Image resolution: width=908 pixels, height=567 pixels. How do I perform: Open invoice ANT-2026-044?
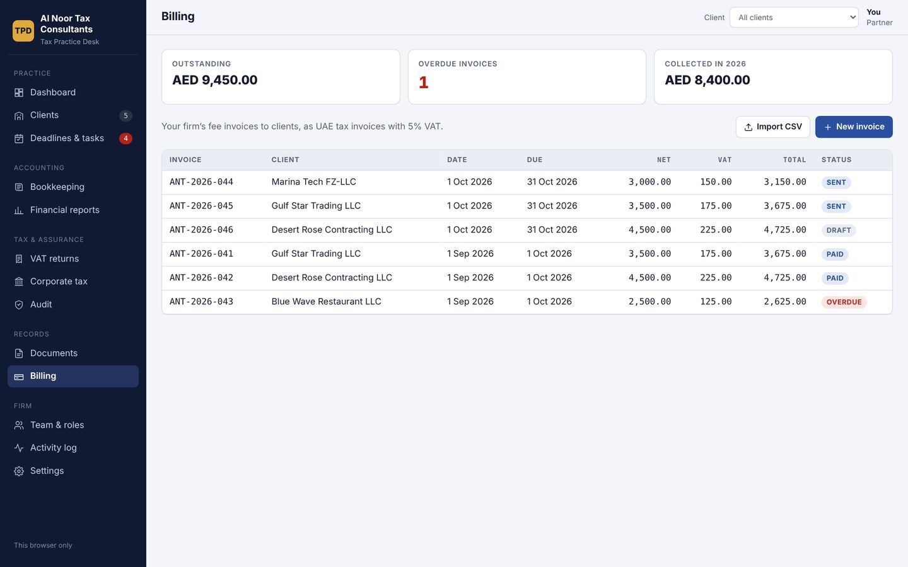(201, 182)
